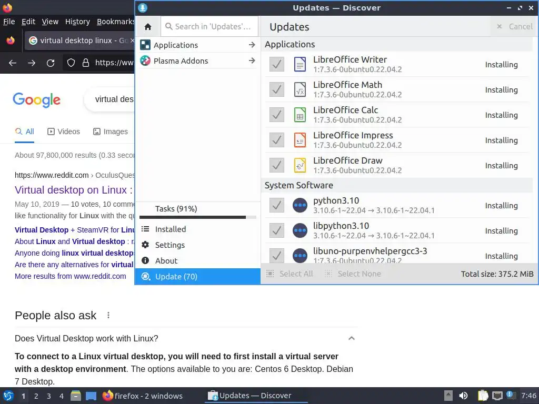Screen dimensions: 539x404
Task: Click the LibreOffice Draw icon
Action: 300,165
